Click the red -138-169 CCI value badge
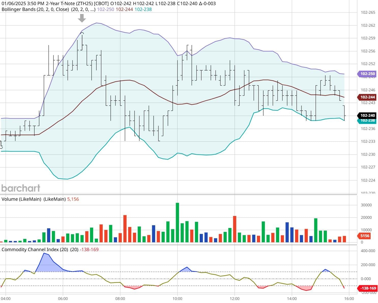This screenshot has width=378, height=303. [367, 288]
